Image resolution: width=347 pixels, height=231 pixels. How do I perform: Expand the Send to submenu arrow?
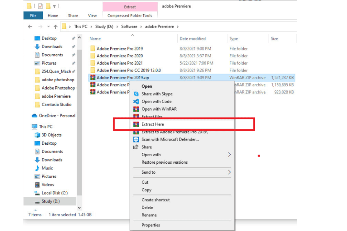229,172
